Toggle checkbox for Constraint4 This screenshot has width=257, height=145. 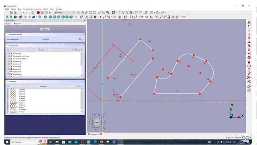tap(9, 61)
